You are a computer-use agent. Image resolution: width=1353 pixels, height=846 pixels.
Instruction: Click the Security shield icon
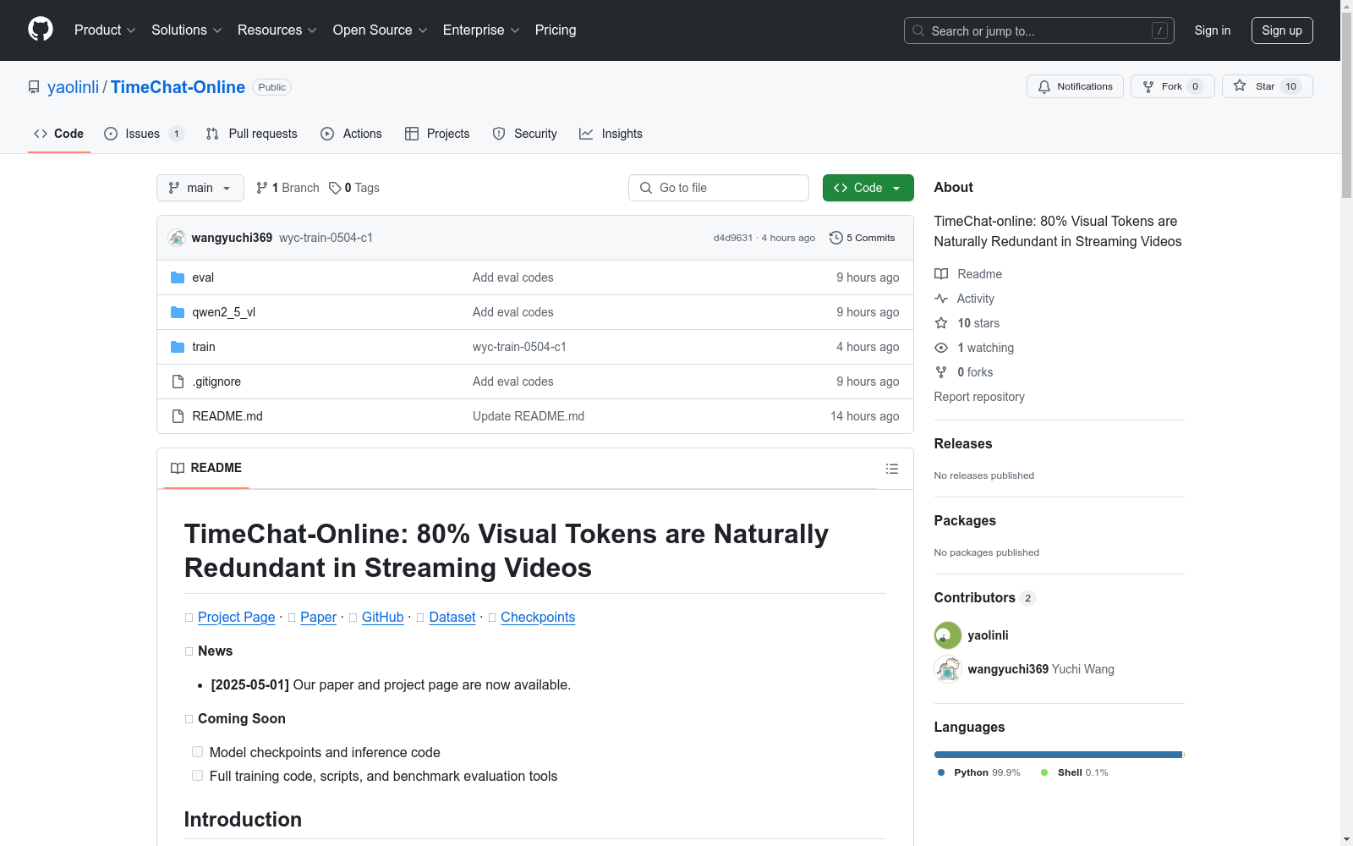click(x=499, y=134)
